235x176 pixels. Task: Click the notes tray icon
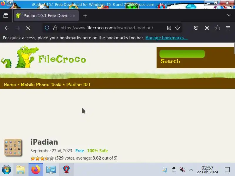(165, 170)
